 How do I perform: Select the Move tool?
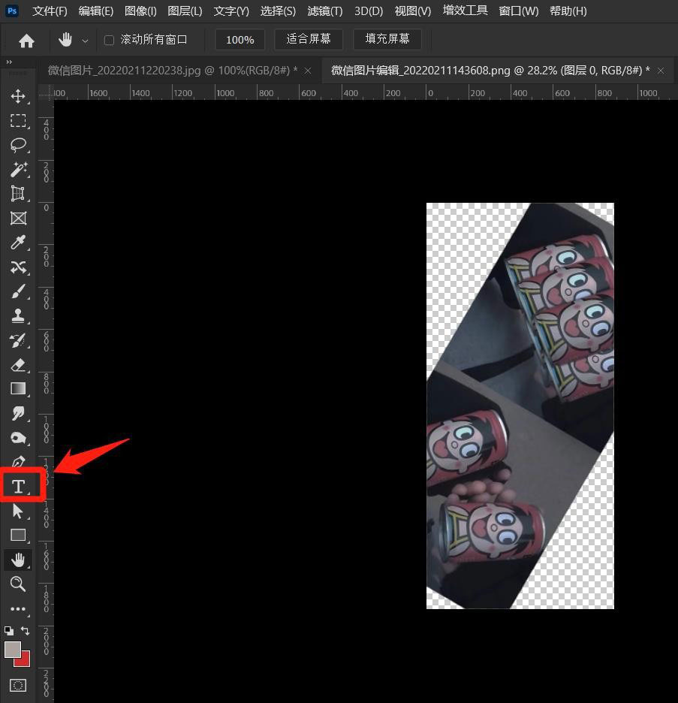tap(18, 96)
